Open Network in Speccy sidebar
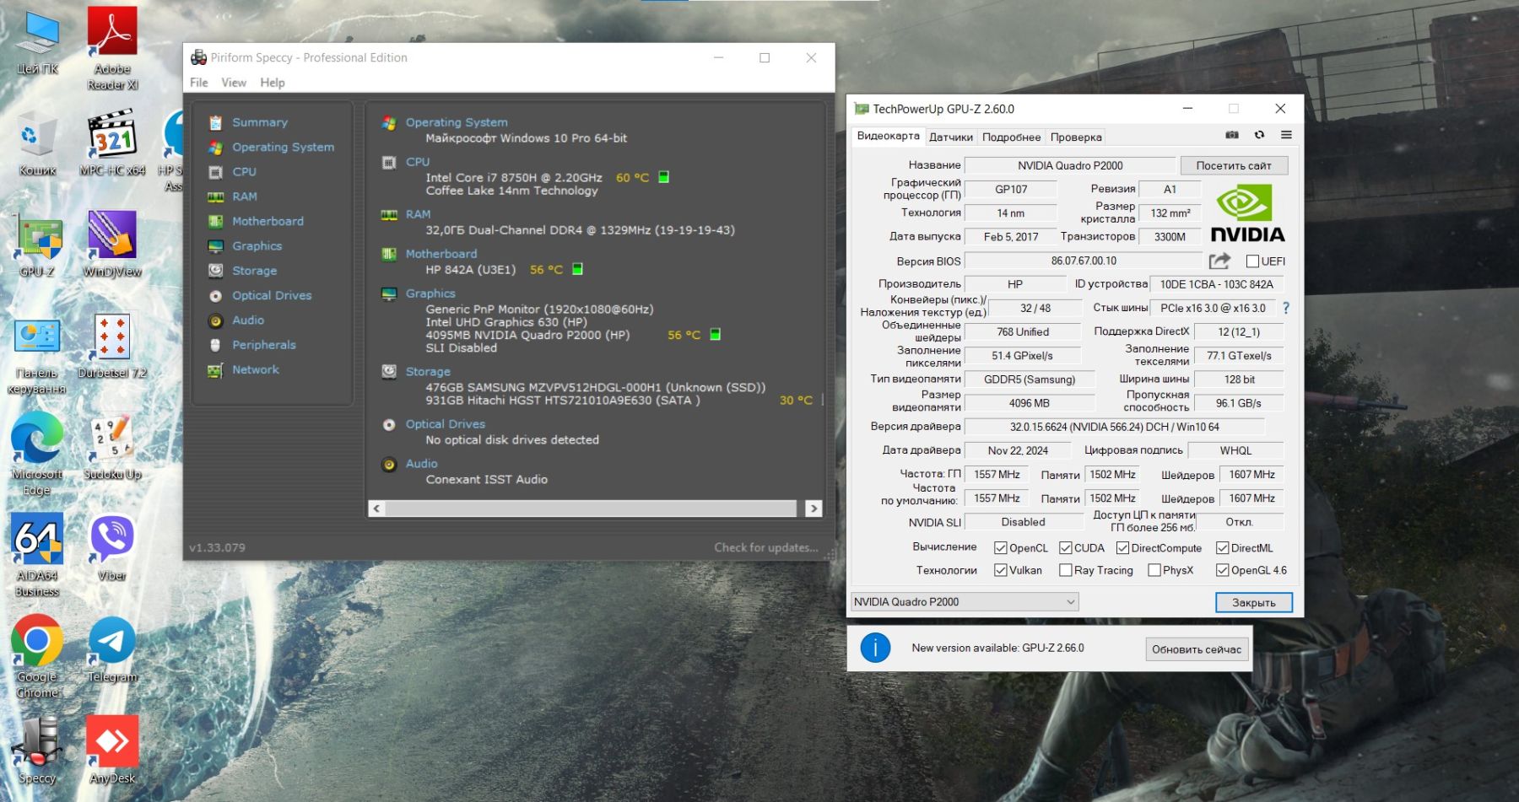1519x802 pixels. tap(256, 369)
